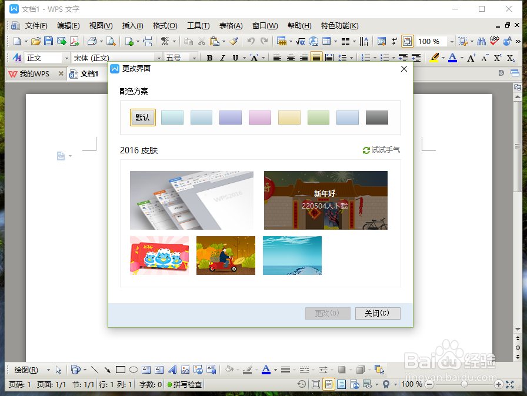Click the Format Painter brush icon
The image size is (527, 396).
tap(234, 41)
